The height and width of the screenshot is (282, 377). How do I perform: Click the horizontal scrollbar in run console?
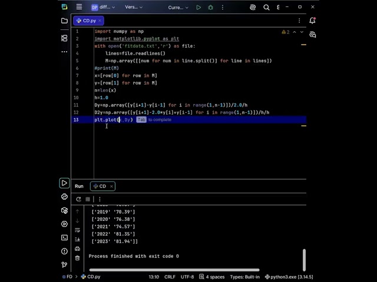(x=174, y=270)
